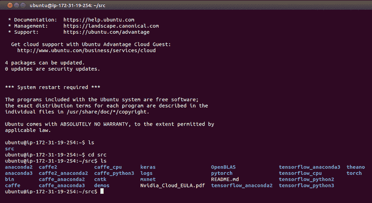Maximize the terminal window
The width and height of the screenshot is (372, 203).
click(23, 5)
